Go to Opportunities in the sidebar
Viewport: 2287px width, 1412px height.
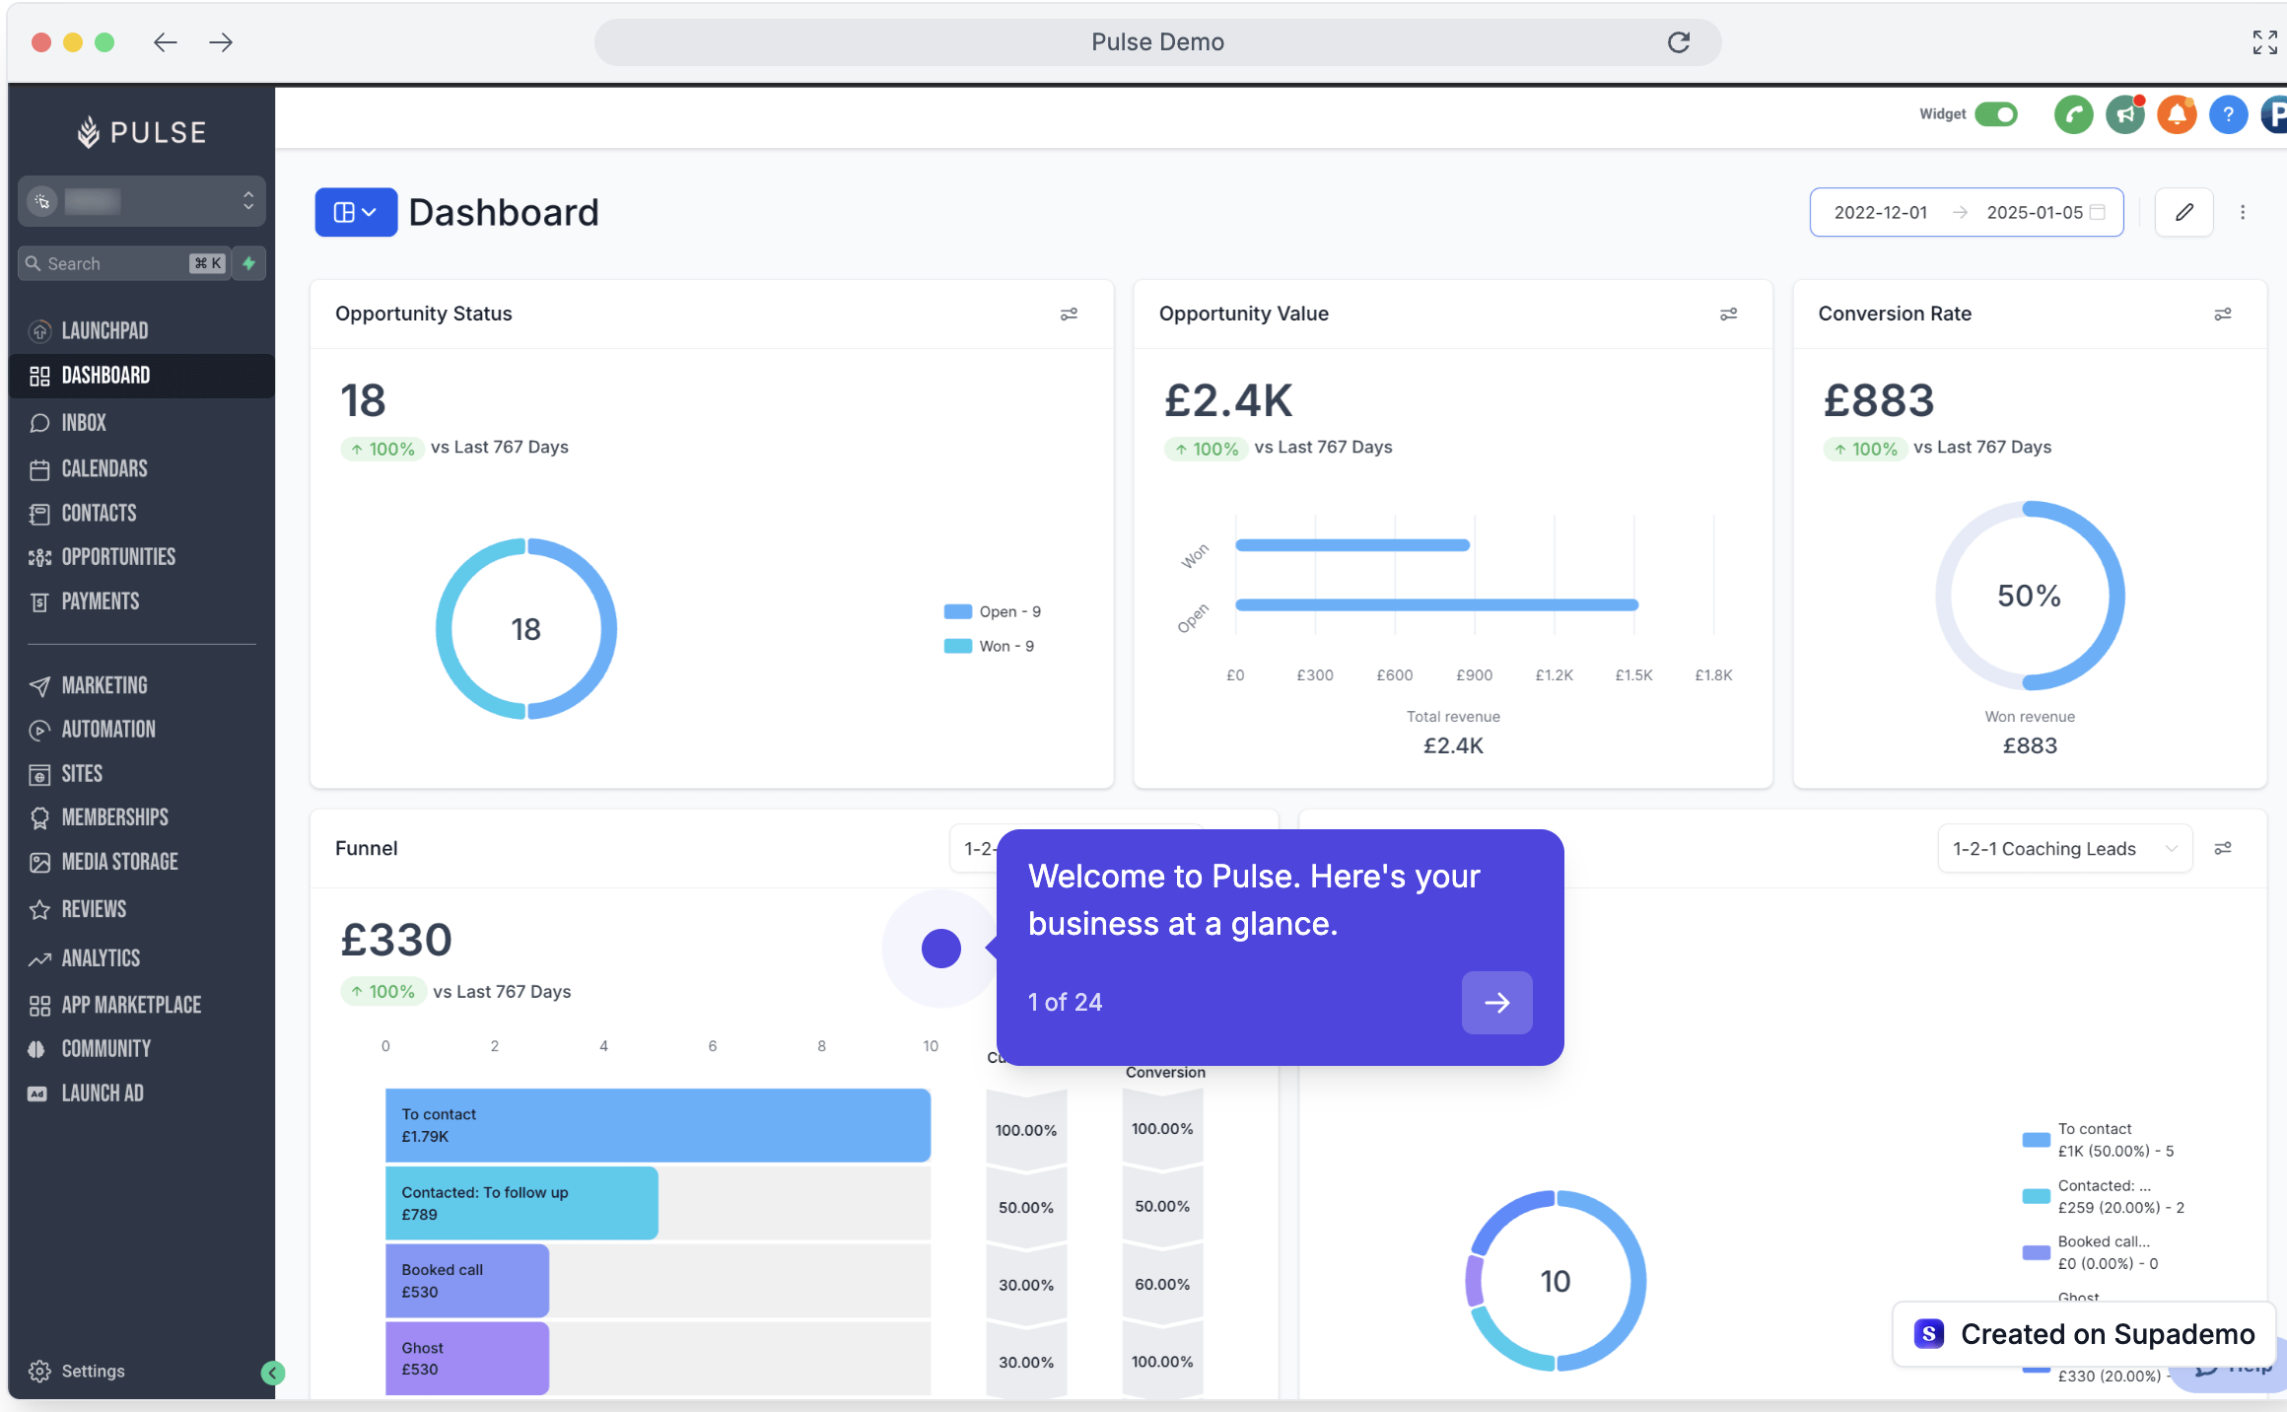click(x=118, y=557)
